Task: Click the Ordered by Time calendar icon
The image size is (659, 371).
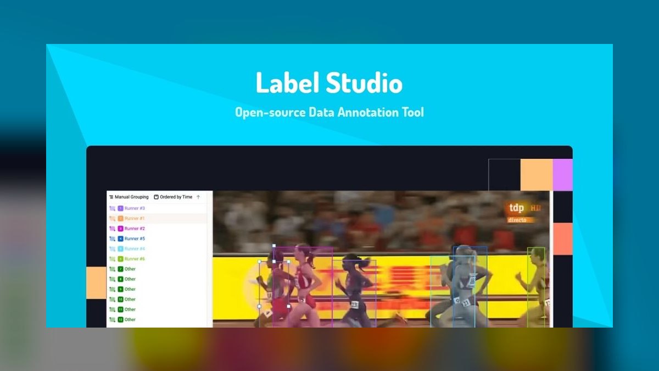Action: pyautogui.click(x=156, y=197)
